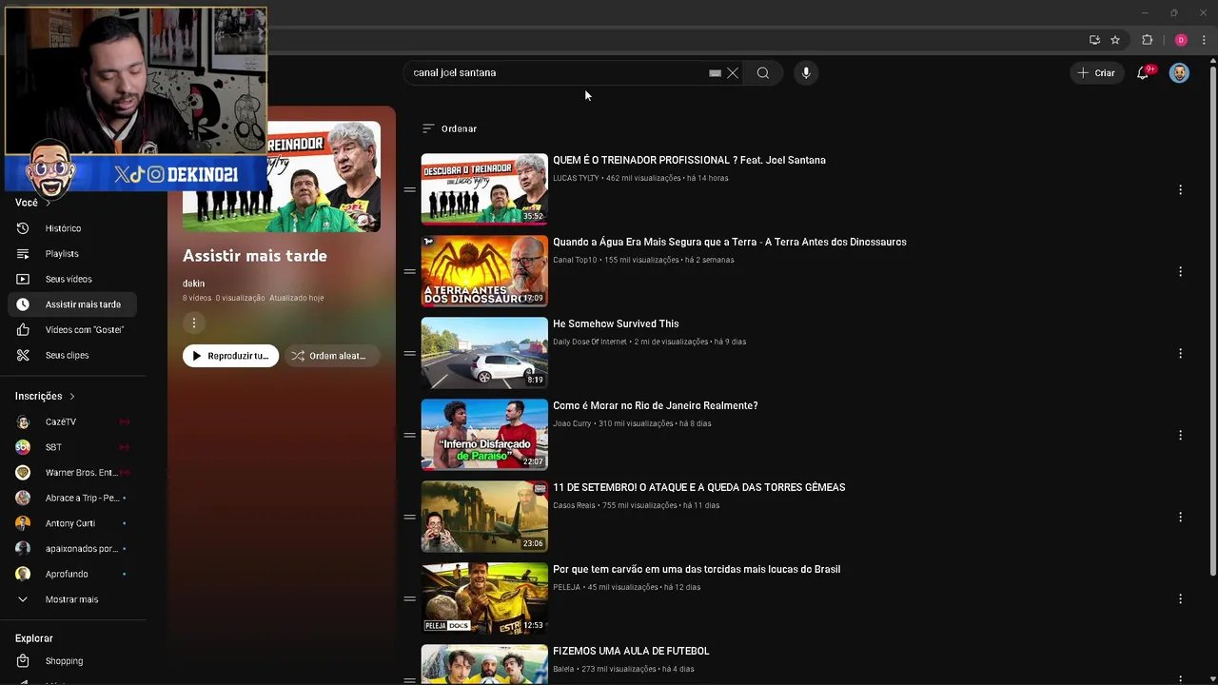The width and height of the screenshot is (1218, 685).
Task: Open the account avatar menu
Action: pos(1179,73)
